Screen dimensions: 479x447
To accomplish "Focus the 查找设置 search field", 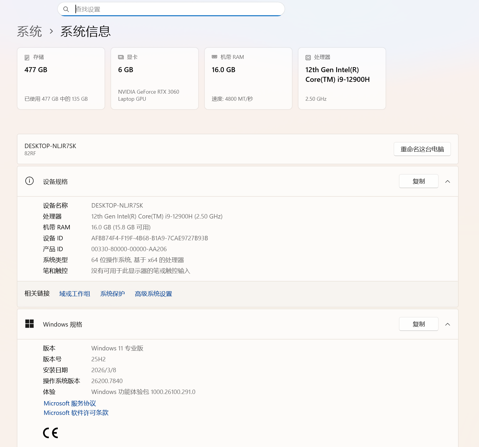I will (x=177, y=9).
